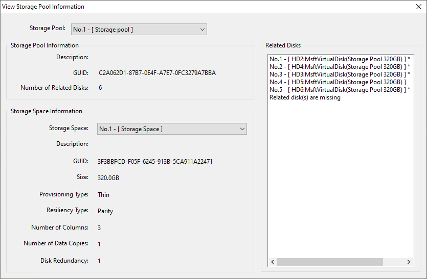This screenshot has height=279, width=427.
Task: Select the HD4 disk entry No.2
Action: [340, 67]
